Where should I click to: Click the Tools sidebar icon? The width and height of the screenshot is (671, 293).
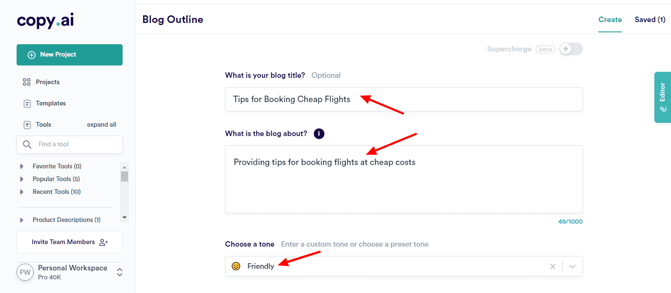[27, 125]
